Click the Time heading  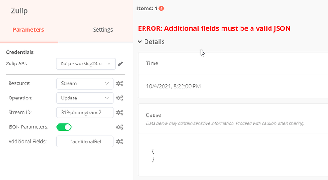pyautogui.click(x=152, y=63)
